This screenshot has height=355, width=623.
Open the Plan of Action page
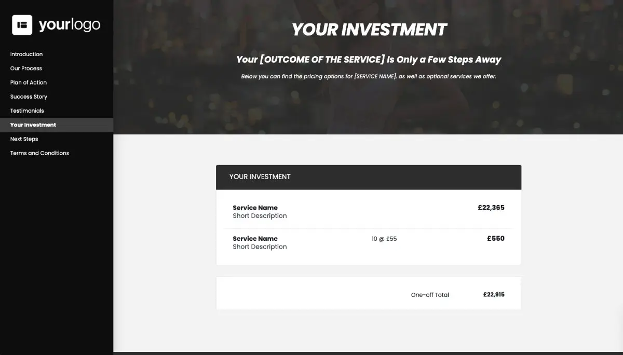coord(28,82)
